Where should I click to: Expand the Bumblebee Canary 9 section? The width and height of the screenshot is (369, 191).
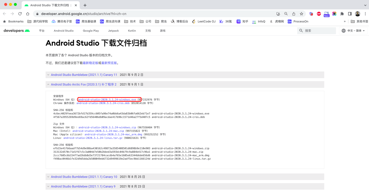[185, 186]
